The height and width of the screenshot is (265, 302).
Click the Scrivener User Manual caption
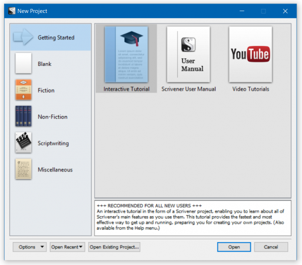(x=188, y=89)
